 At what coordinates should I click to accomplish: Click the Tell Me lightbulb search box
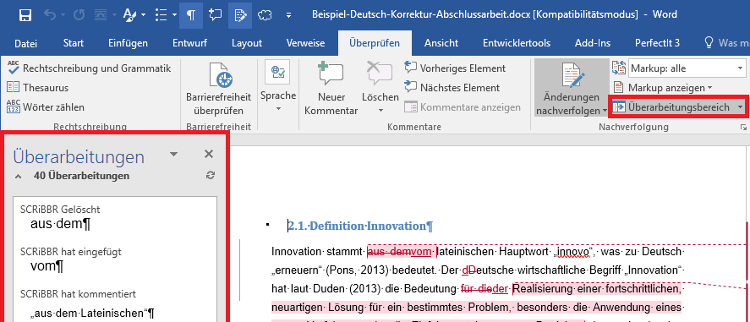[726, 43]
